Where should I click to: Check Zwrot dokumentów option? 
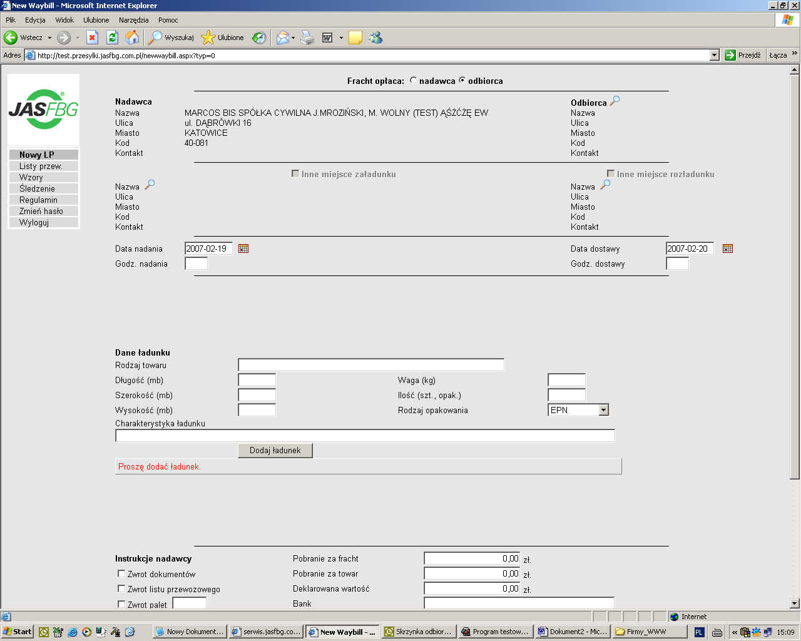click(121, 573)
